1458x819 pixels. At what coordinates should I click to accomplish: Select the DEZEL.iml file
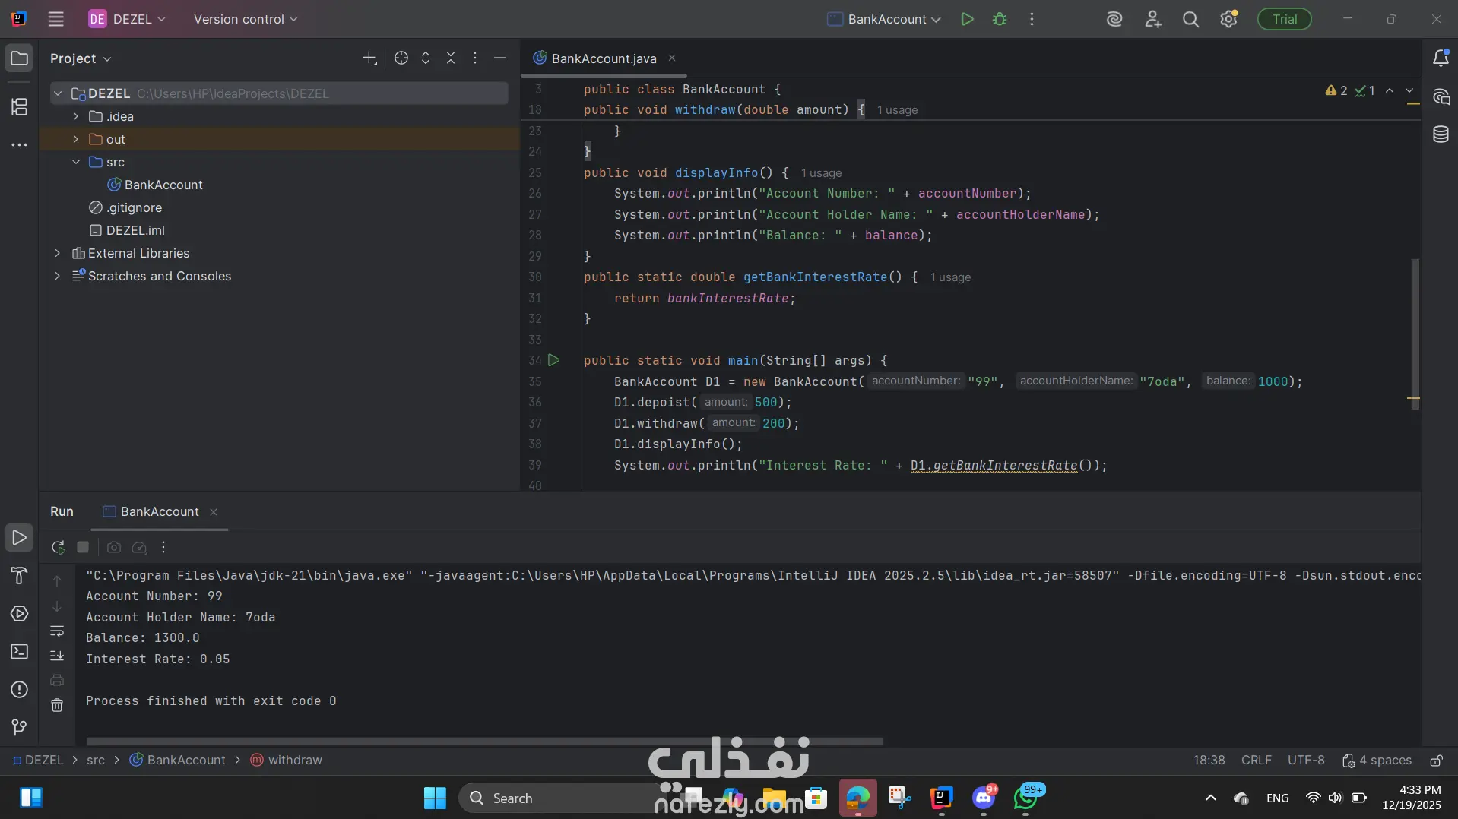127,230
